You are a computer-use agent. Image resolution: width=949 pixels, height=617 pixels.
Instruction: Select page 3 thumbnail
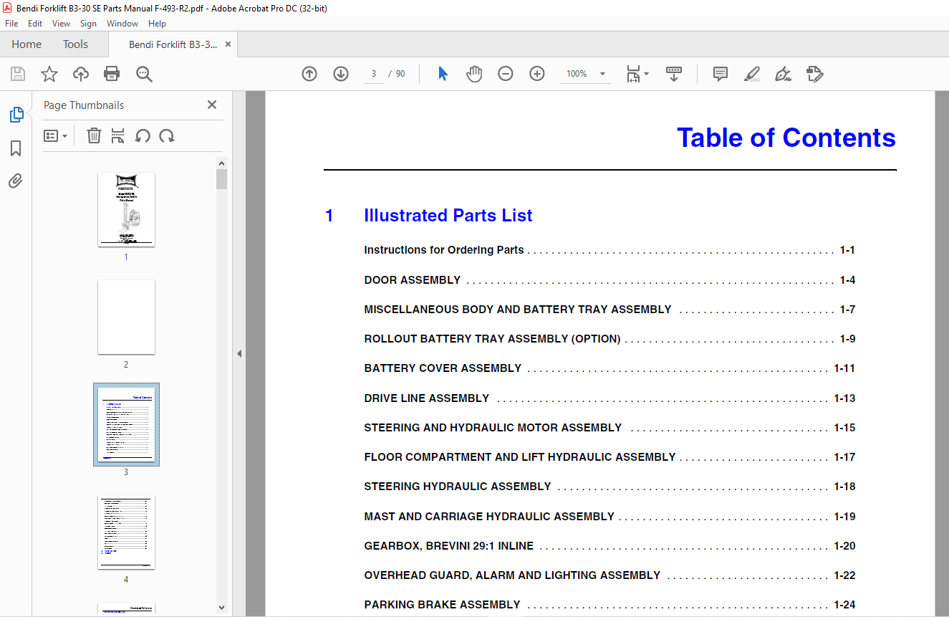pos(126,425)
